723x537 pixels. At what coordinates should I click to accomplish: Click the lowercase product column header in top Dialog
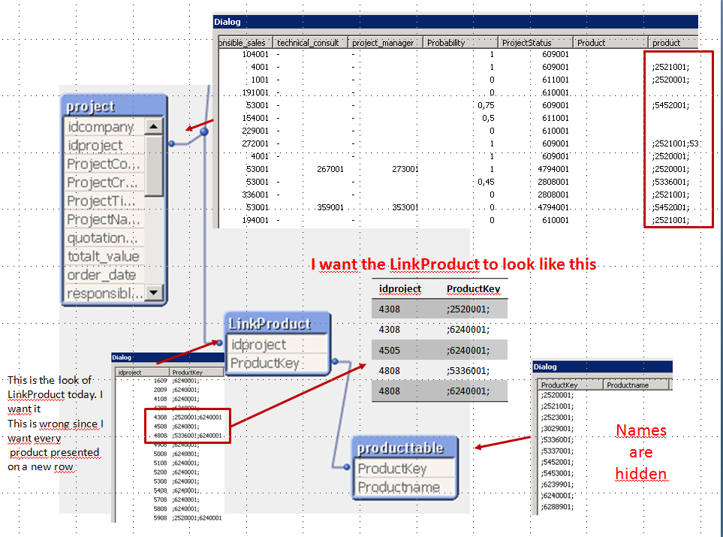673,43
